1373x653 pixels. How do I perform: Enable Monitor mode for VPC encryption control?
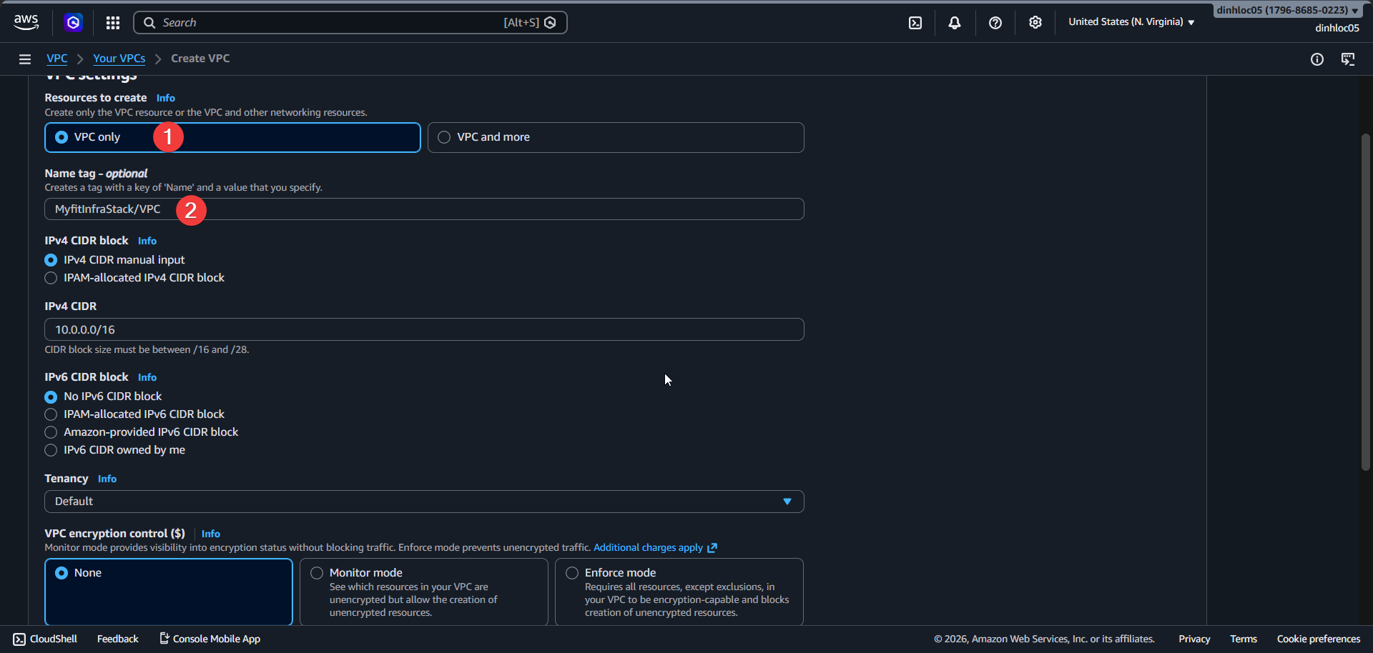315,572
